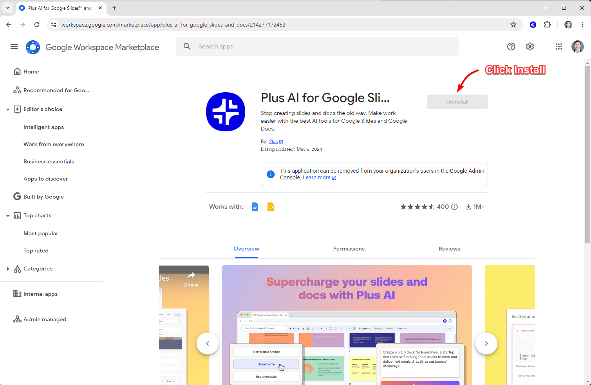591x385 pixels.
Task: Click the rating info icon beside 400
Action: (454, 207)
